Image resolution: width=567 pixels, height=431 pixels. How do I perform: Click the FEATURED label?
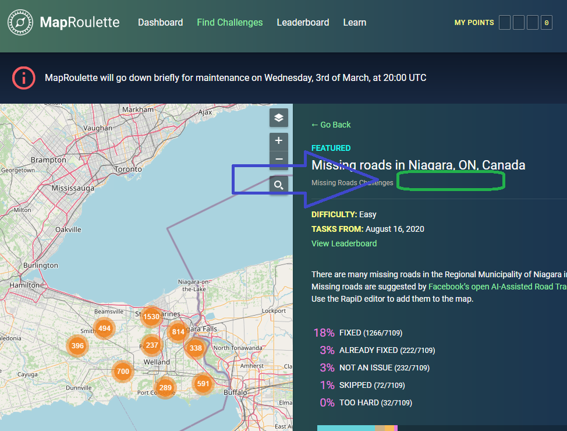[331, 148]
